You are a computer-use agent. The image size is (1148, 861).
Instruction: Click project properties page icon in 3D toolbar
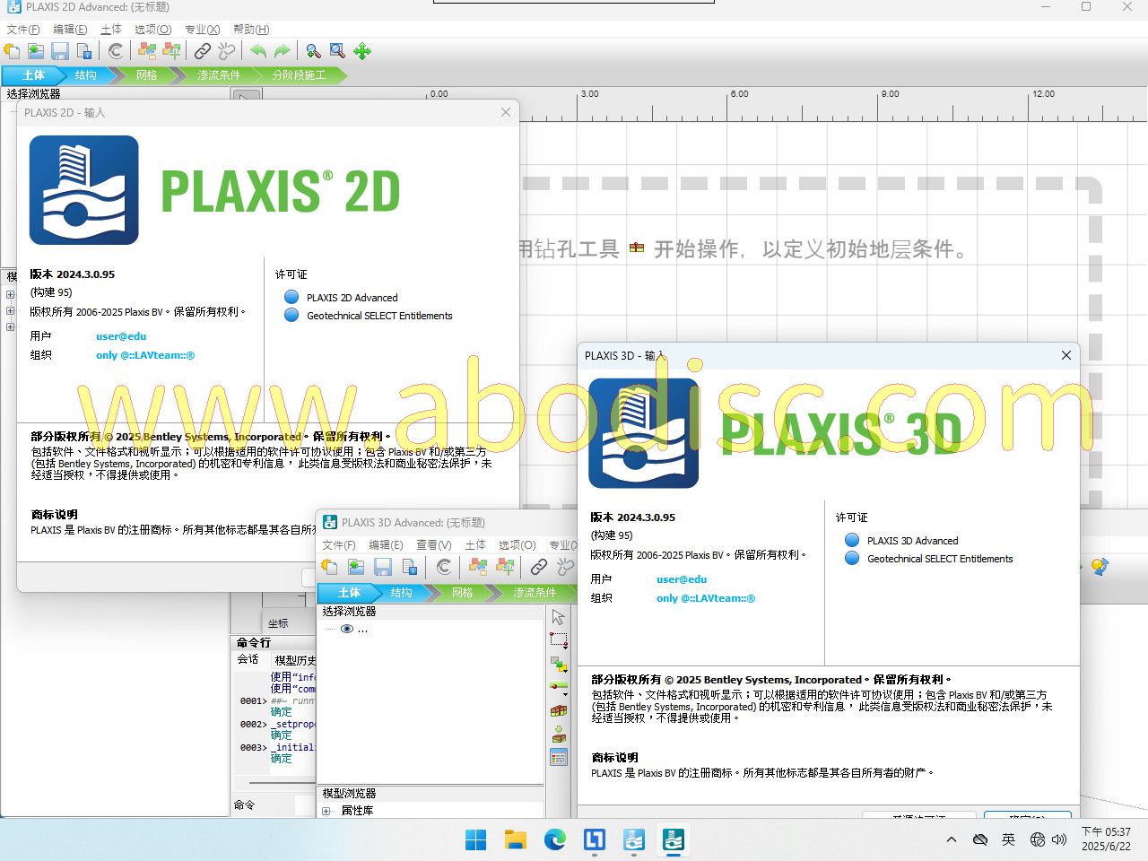point(410,567)
